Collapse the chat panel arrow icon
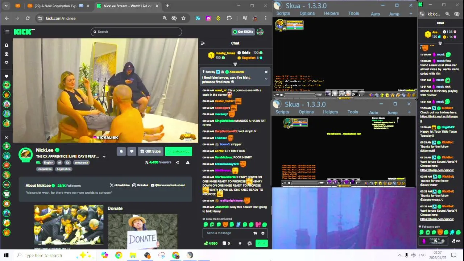 pos(203,43)
